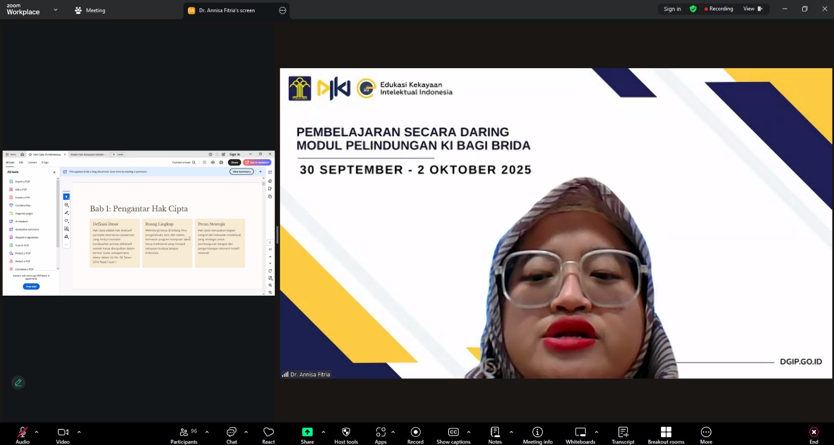The width and height of the screenshot is (834, 445).
Task: Expand options arrow next to Participants
Action: click(207, 432)
